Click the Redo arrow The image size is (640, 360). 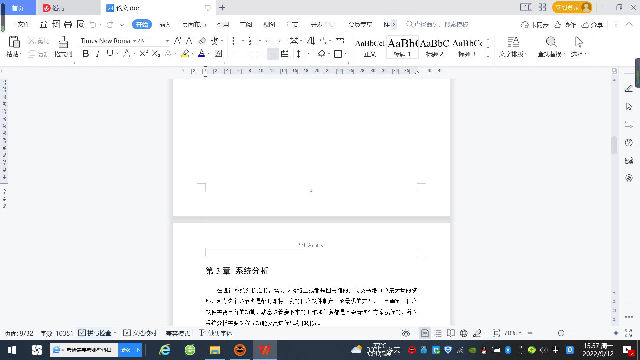coord(110,24)
